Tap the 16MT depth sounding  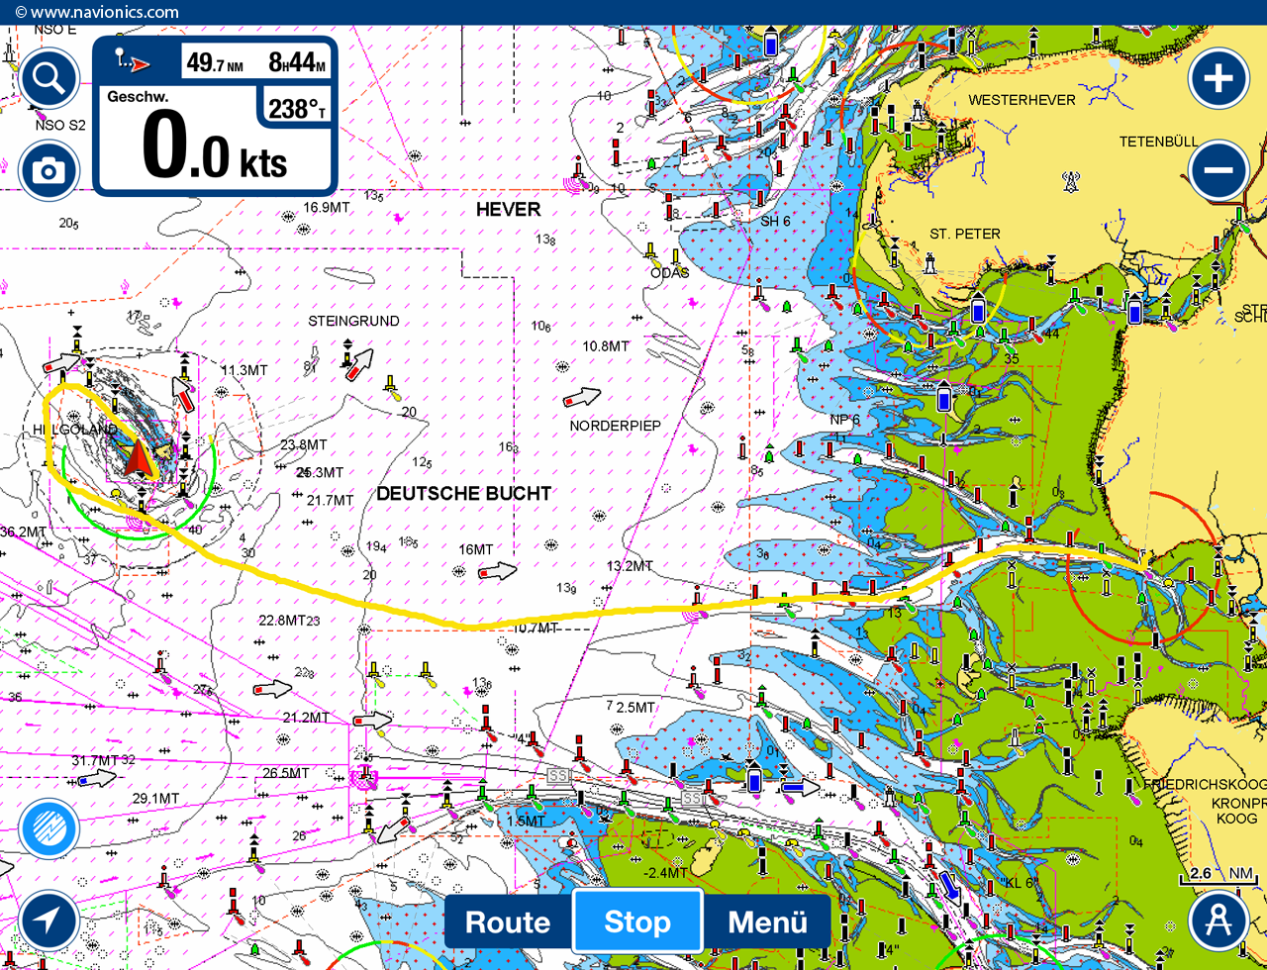click(475, 549)
